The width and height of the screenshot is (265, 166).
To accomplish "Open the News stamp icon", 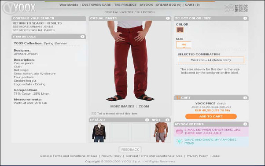I will [236, 8].
